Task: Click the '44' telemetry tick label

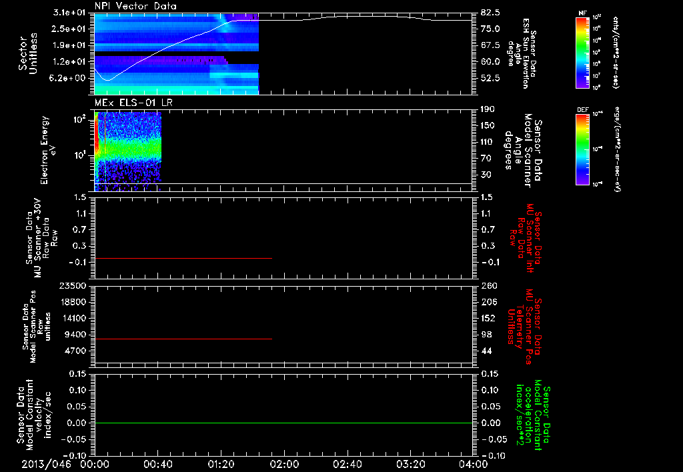Action: [x=486, y=351]
